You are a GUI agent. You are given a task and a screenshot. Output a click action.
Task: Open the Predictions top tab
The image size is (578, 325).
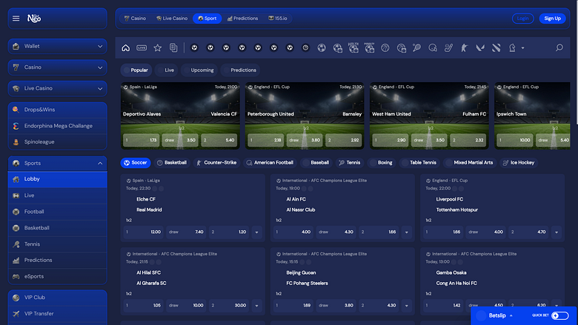[x=242, y=19]
